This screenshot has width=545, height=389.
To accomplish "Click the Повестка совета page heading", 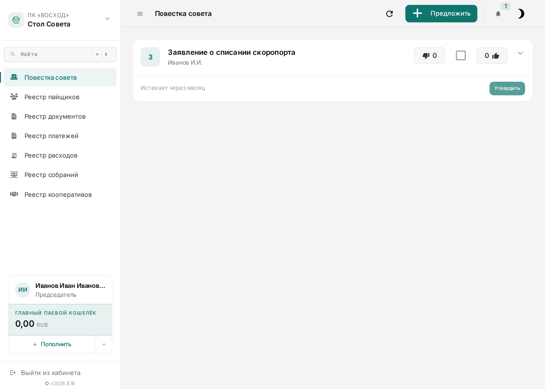I will pos(183,14).
